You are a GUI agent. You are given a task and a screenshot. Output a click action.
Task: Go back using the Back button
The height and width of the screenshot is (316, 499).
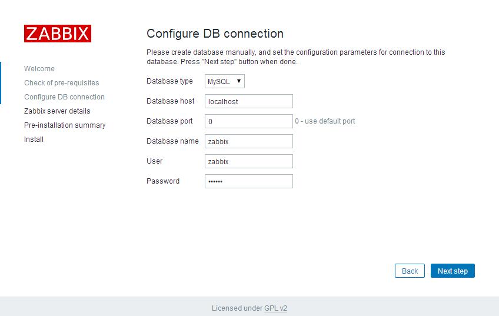[x=410, y=271]
